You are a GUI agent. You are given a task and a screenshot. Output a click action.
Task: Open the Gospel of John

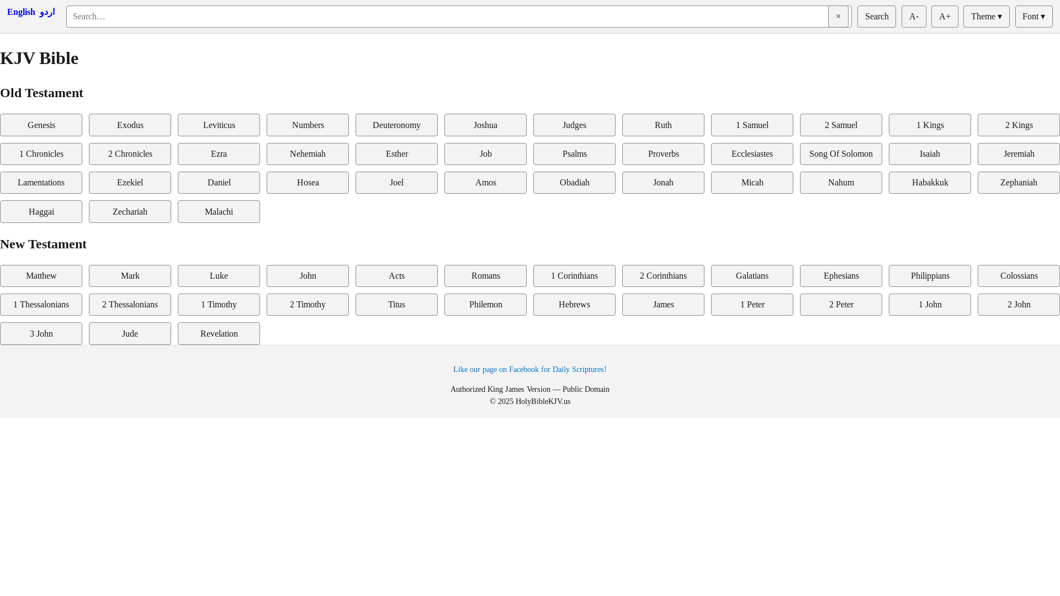[308, 276]
